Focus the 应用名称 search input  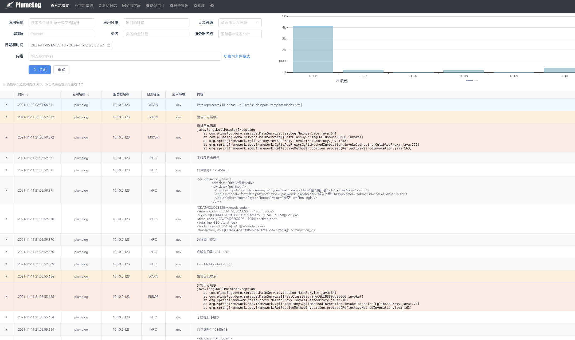pyautogui.click(x=61, y=23)
